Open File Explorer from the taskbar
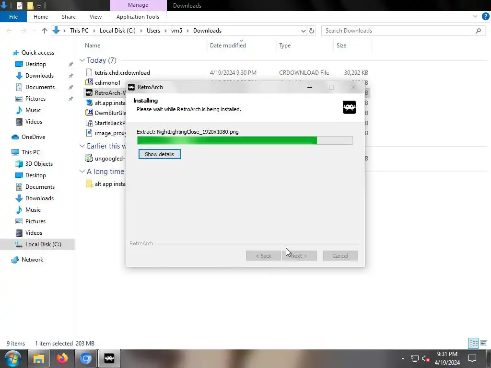This screenshot has width=491, height=368. coord(39,358)
